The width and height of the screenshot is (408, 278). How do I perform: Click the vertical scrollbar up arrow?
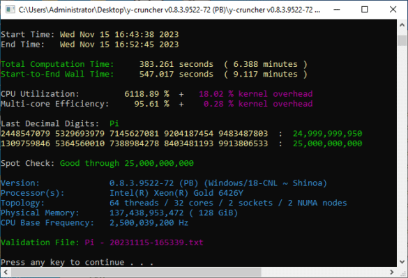(x=402, y=25)
